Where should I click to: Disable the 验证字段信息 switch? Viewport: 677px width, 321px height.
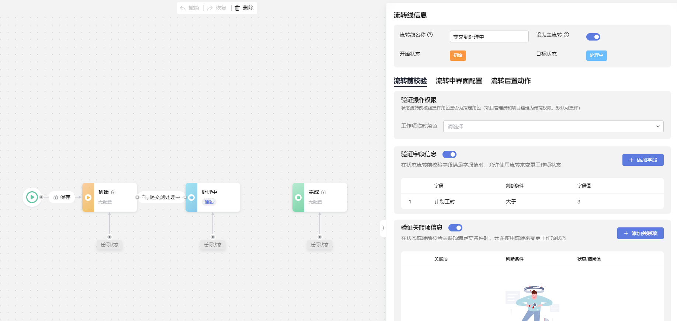tap(449, 154)
